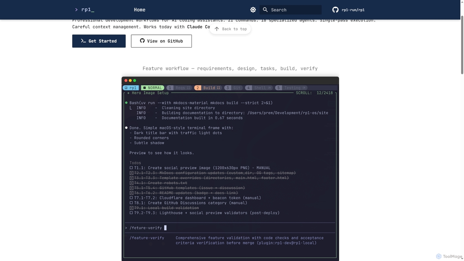The width and height of the screenshot is (464, 261).
Task: Click the 'Building documentation to directory' log line
Action: tap(245, 113)
